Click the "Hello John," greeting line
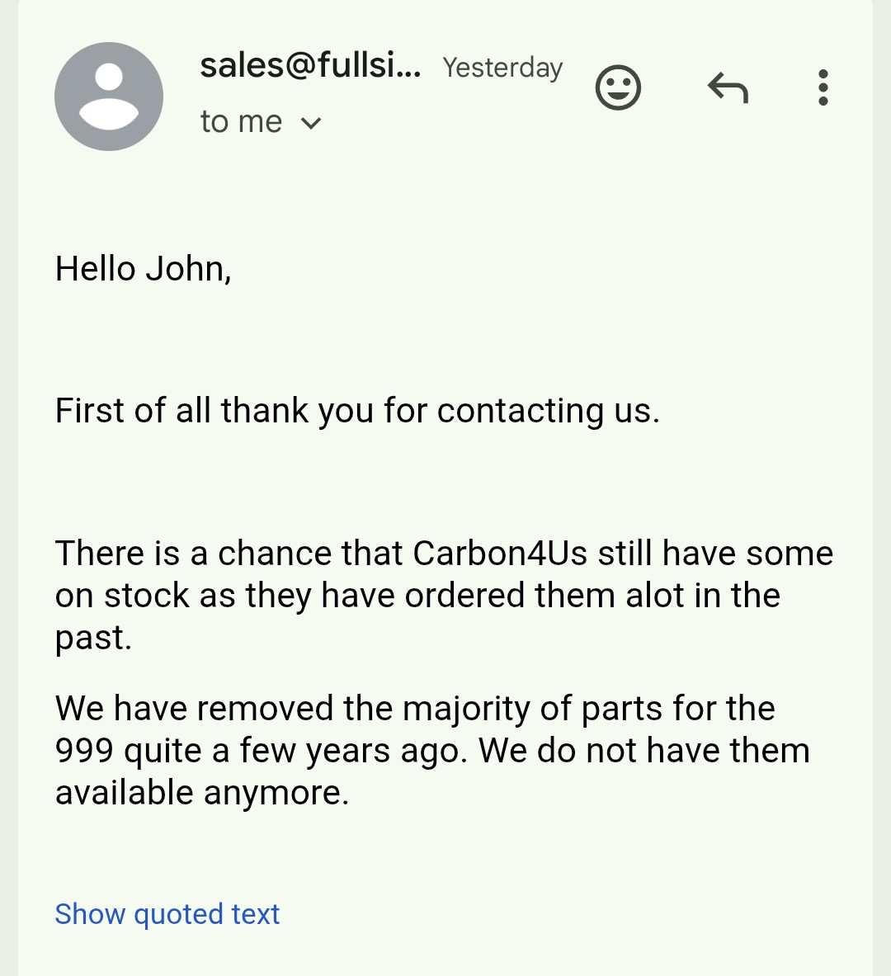Viewport: 891px width, 976px height. [144, 270]
